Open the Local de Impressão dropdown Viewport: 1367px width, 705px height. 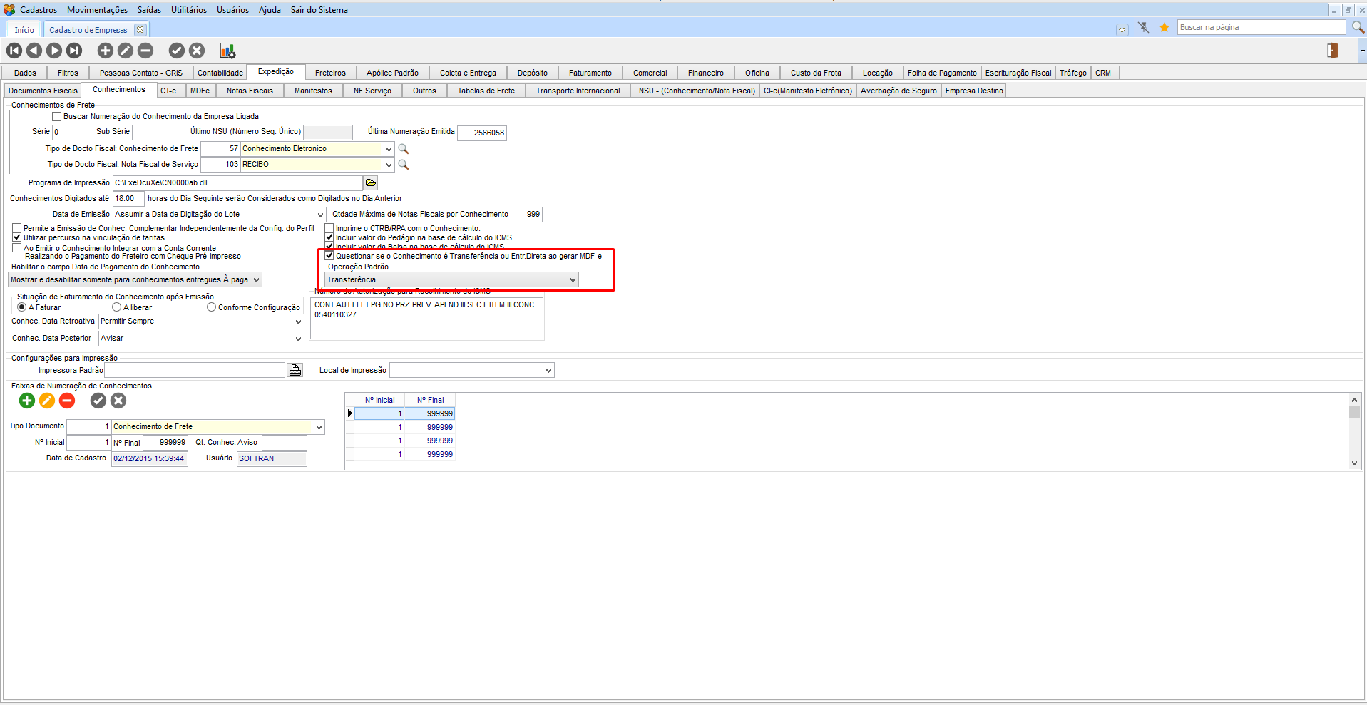[x=548, y=371]
